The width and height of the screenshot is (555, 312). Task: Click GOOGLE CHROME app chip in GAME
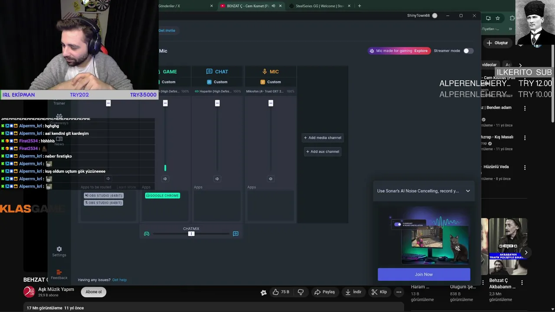[x=162, y=195]
